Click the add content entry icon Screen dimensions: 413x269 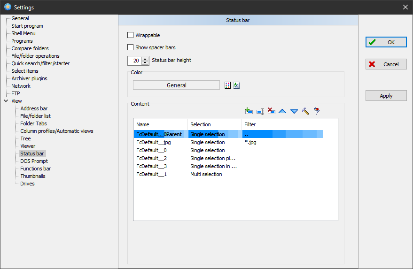click(x=249, y=111)
